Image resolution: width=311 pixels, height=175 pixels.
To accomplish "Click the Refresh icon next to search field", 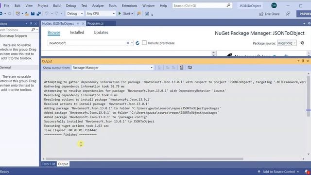I will [x=138, y=43].
